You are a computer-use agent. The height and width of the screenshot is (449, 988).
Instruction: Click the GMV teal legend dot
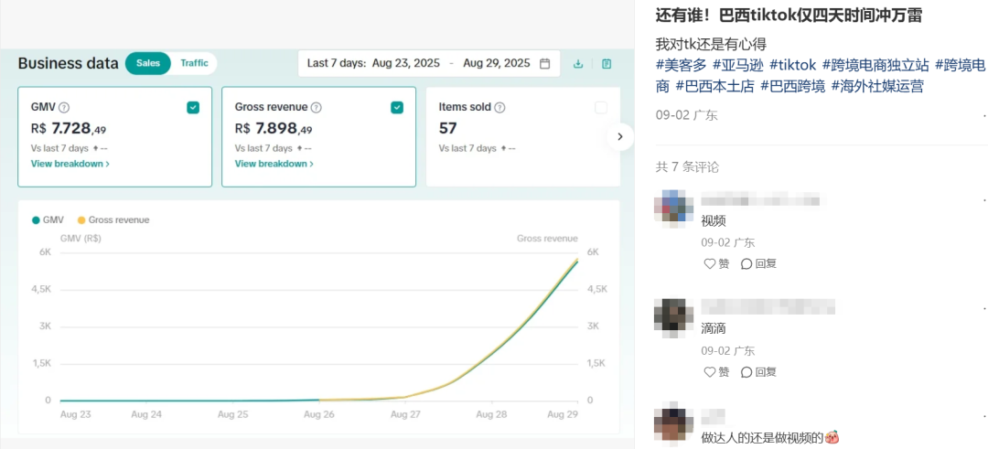(36, 220)
